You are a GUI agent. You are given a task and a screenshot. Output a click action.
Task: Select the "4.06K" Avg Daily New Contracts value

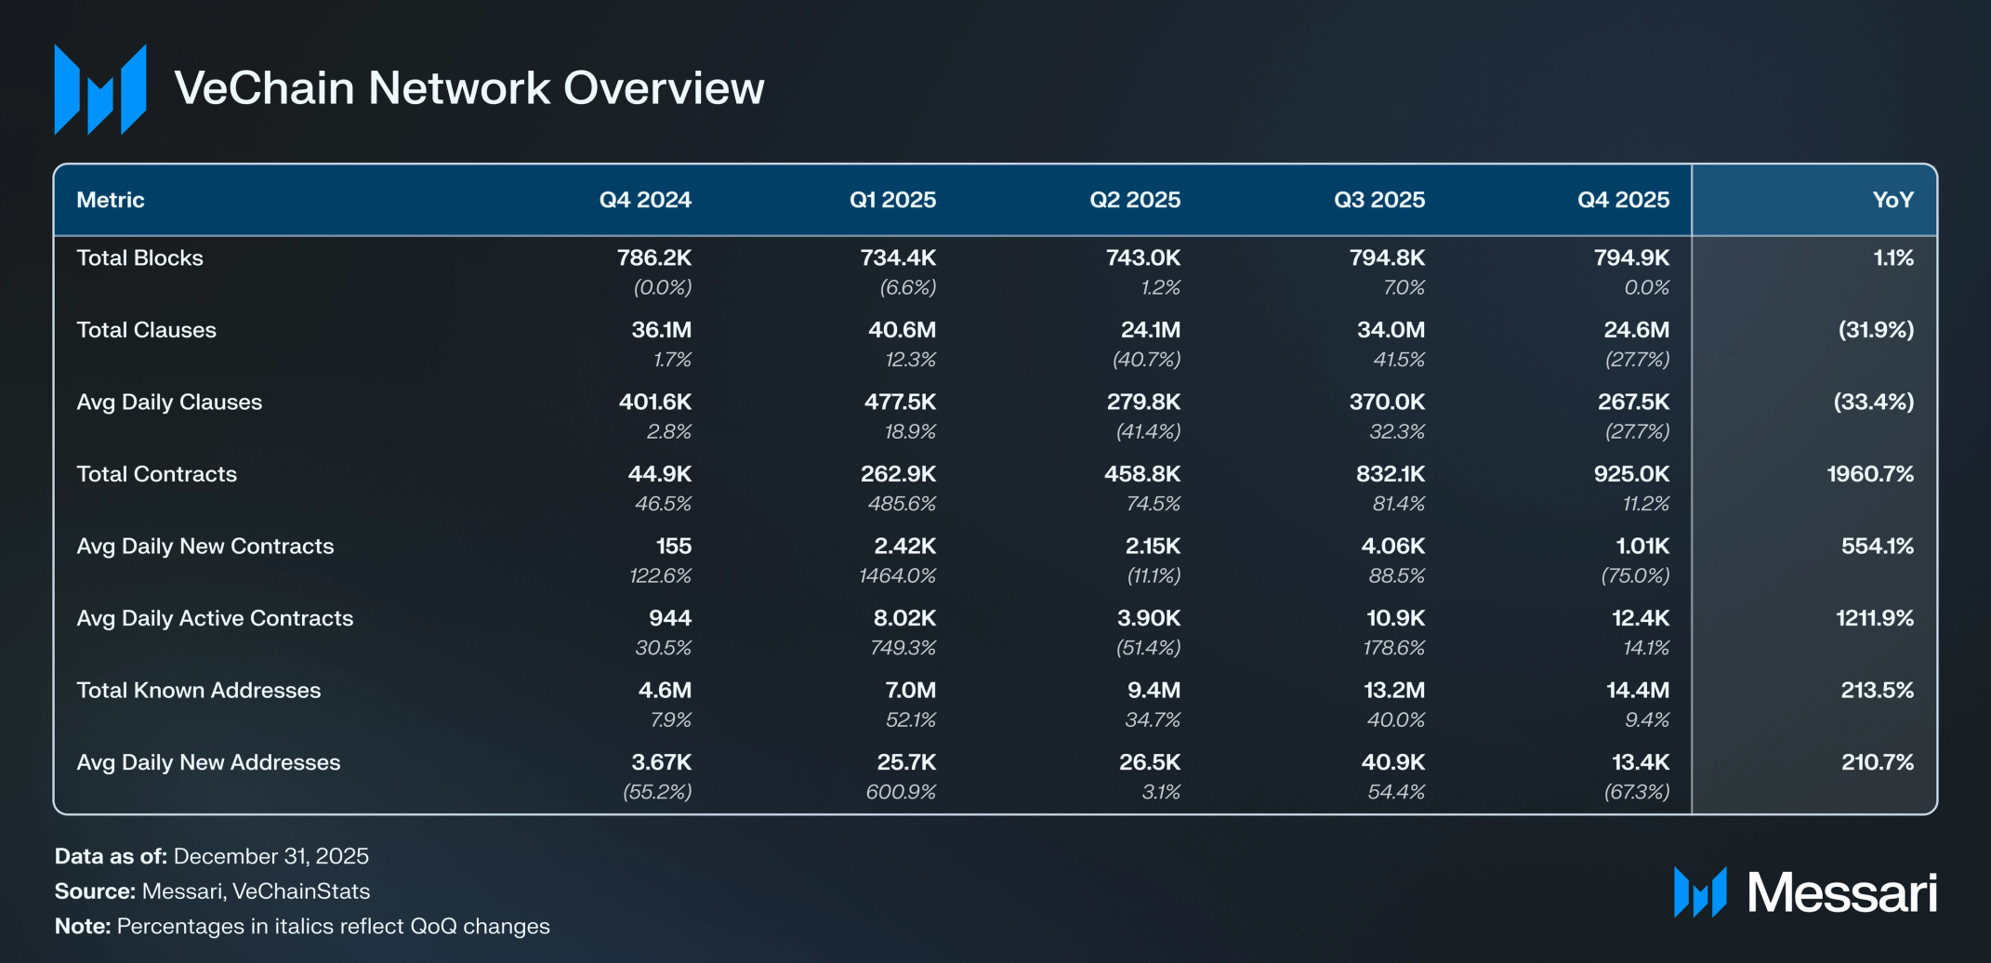click(x=1393, y=547)
